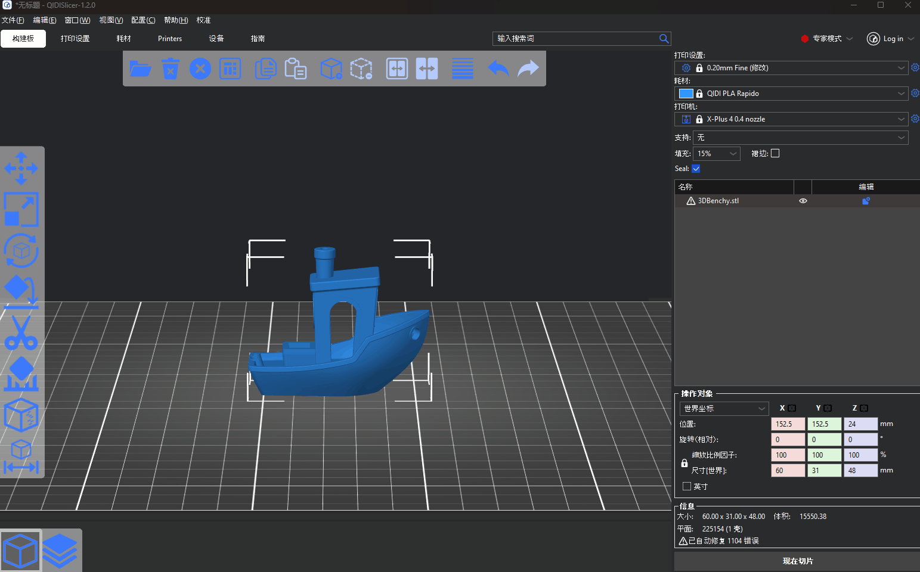The width and height of the screenshot is (920, 572).
Task: Arrange objects with the grid icon
Action: (230, 69)
